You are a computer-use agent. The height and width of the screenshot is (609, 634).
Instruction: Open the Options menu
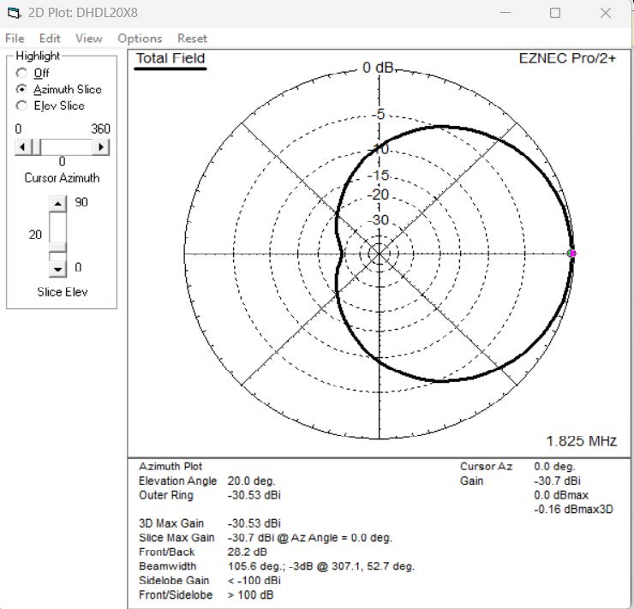(140, 39)
